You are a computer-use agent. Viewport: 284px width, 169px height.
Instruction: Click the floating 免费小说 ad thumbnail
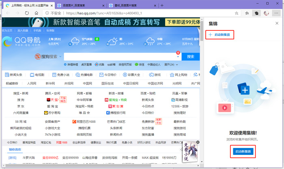190,152
